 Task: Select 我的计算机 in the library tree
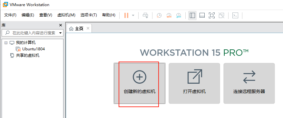[x=26, y=43]
